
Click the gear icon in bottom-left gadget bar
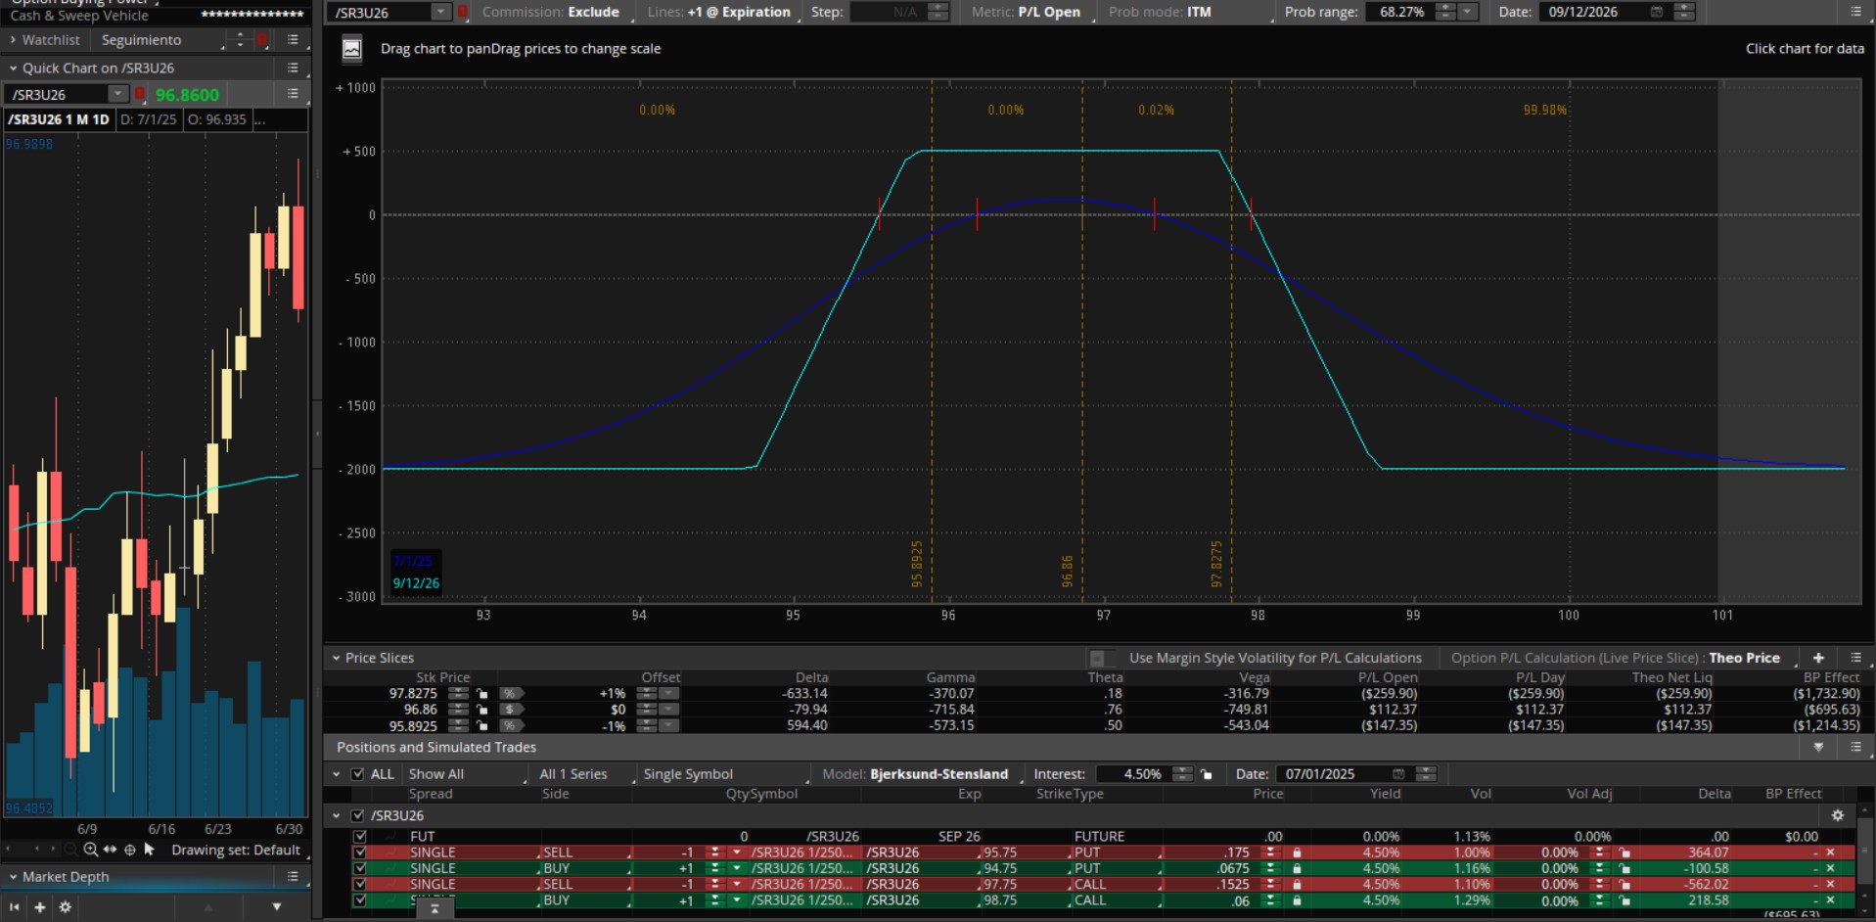[65, 907]
